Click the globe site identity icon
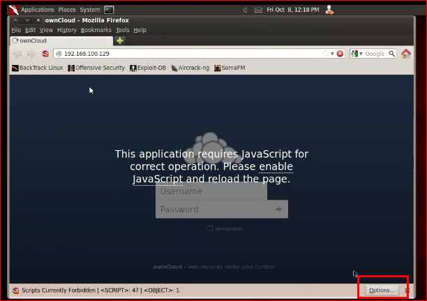The image size is (427, 301). pyautogui.click(x=59, y=54)
